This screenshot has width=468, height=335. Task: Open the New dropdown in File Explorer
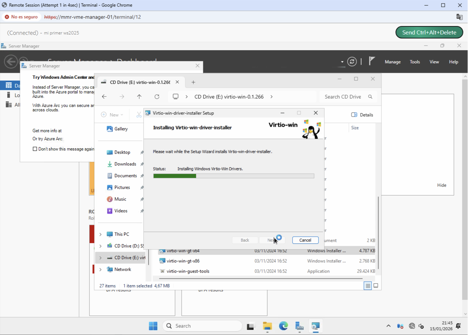(x=112, y=115)
